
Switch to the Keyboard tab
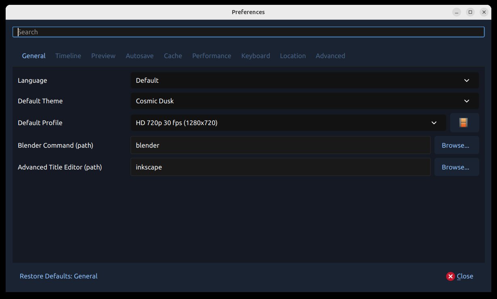[256, 56]
